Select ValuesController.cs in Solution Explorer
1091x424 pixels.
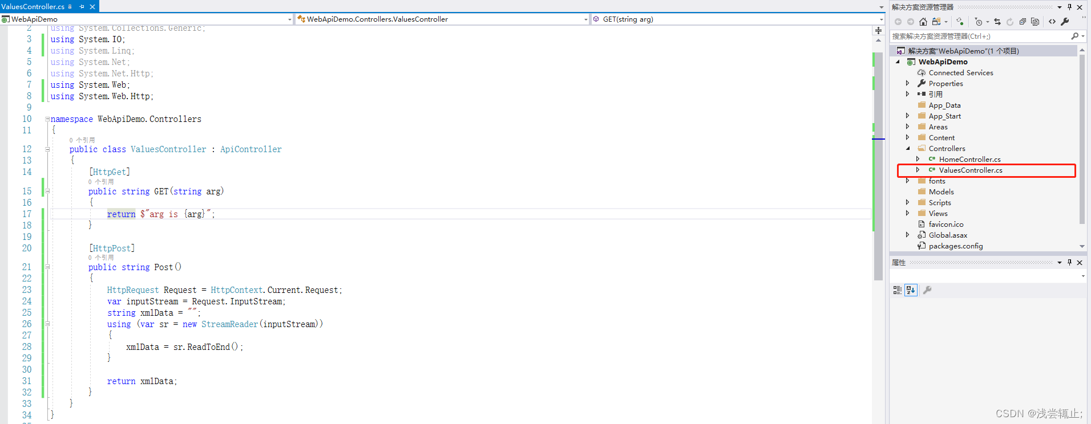pos(971,170)
